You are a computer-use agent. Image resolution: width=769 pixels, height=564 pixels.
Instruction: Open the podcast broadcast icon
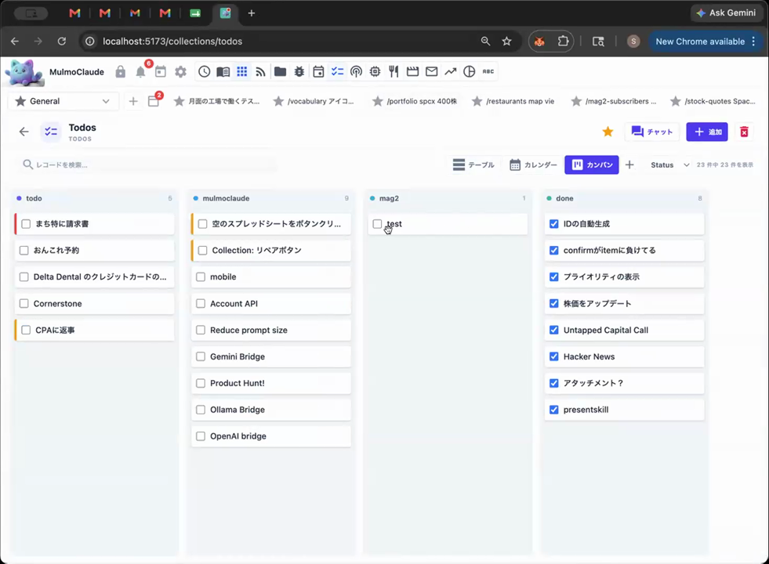[356, 71]
